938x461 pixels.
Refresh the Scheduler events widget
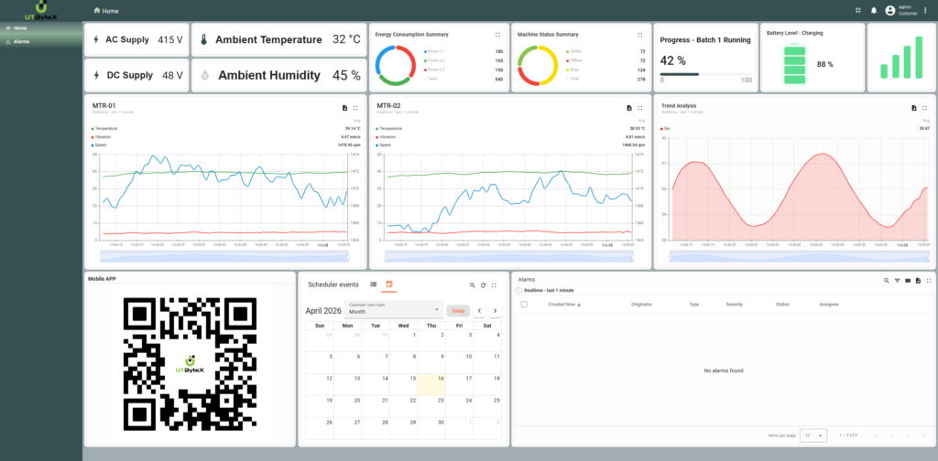click(483, 285)
